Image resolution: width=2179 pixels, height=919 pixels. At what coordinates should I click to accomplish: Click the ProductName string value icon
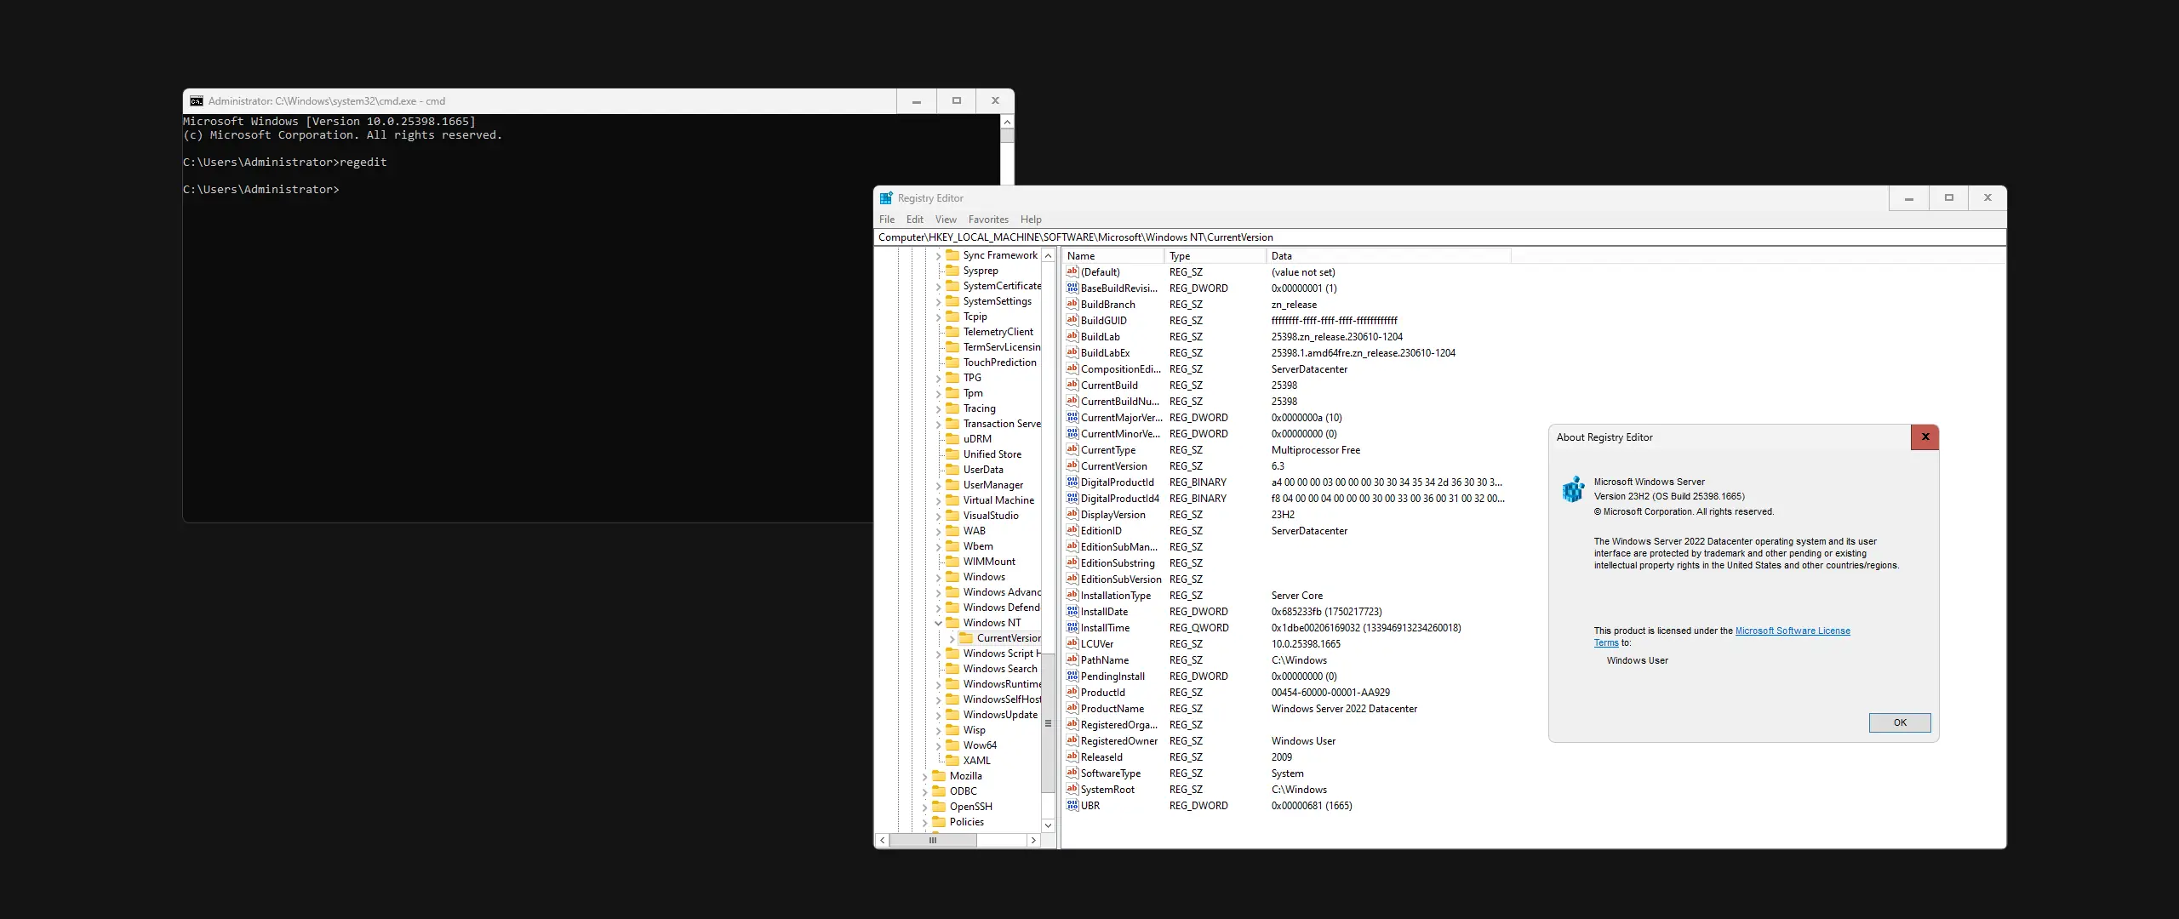[1072, 708]
